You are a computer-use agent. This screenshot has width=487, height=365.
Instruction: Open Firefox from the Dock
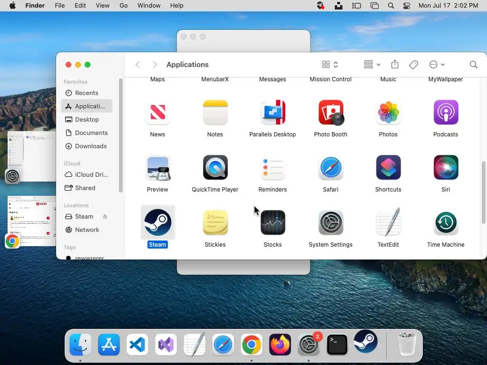click(280, 344)
